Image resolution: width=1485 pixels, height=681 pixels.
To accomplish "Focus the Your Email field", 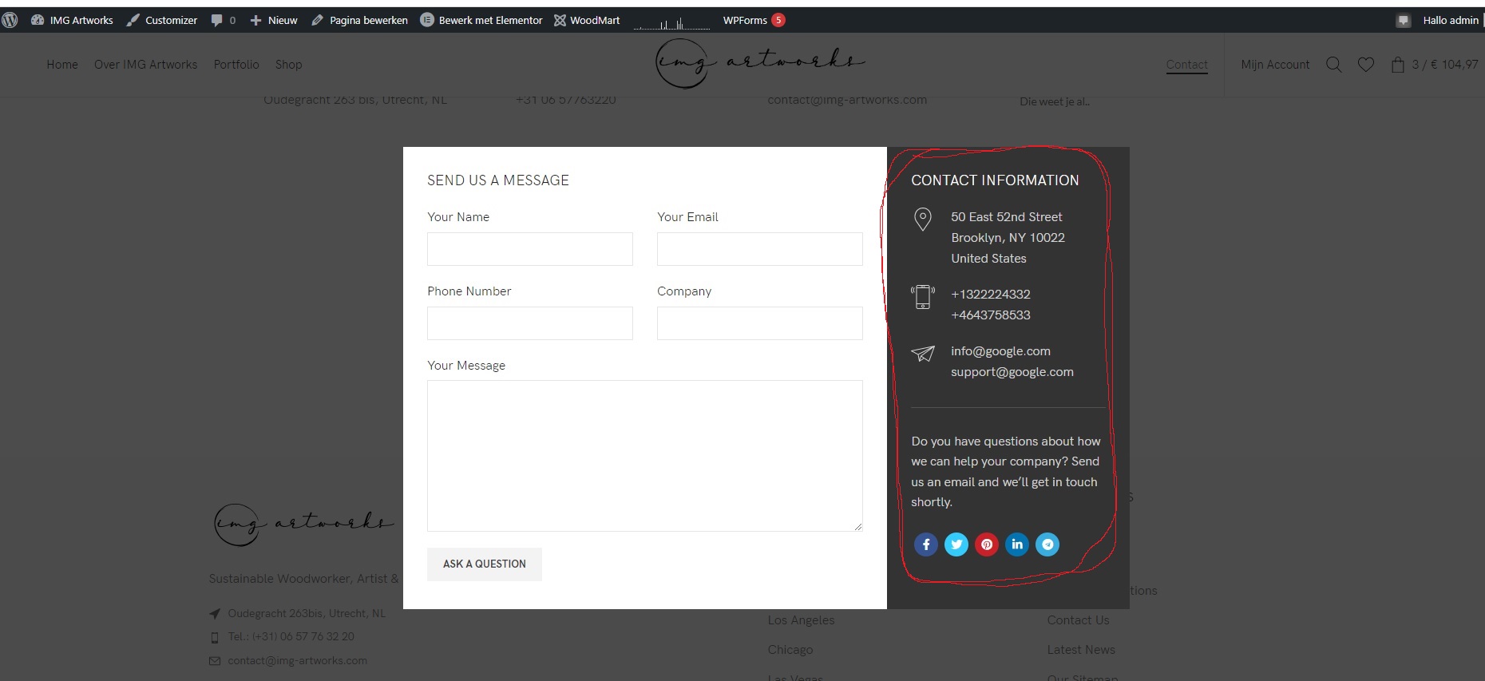I will click(x=760, y=249).
